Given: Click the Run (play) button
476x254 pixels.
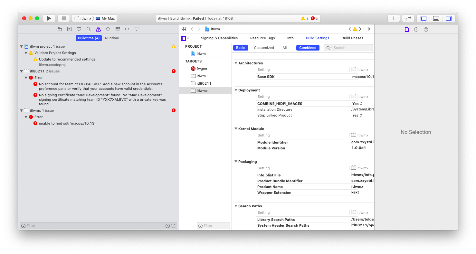Looking at the screenshot, I should pos(49,18).
